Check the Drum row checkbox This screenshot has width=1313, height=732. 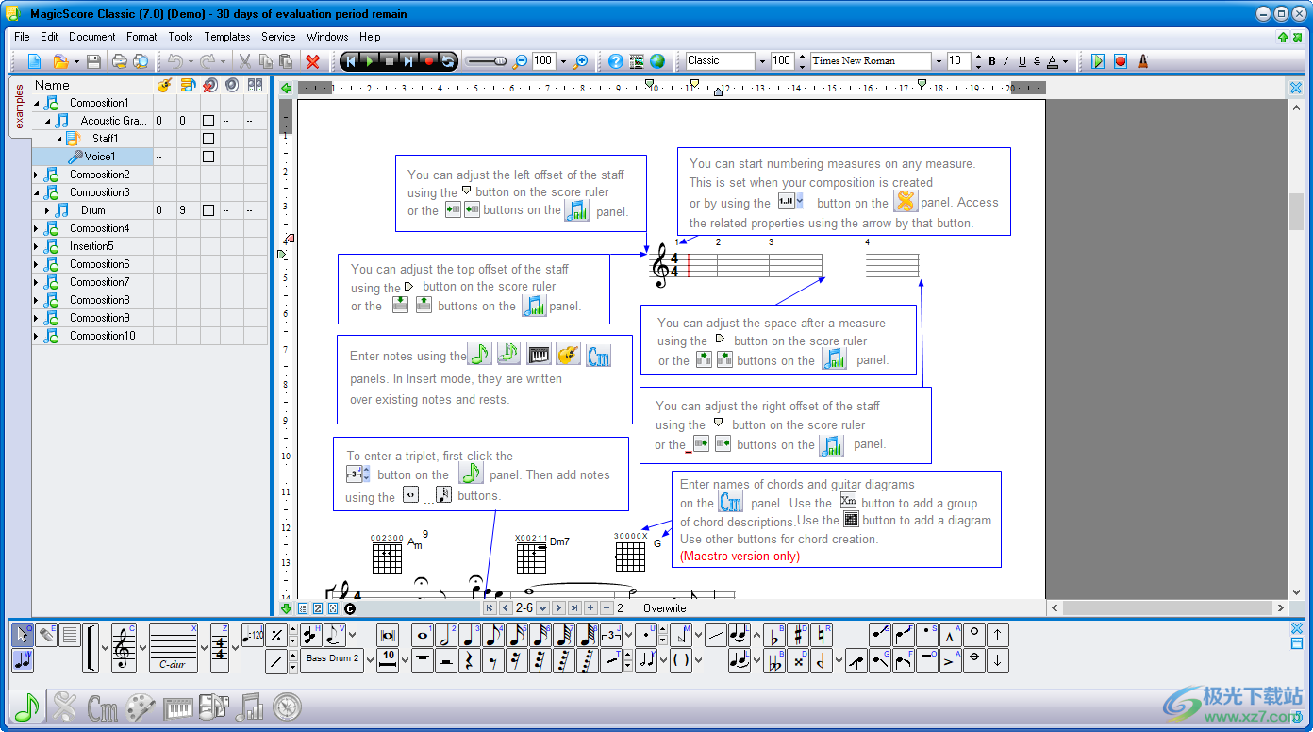[x=208, y=210]
